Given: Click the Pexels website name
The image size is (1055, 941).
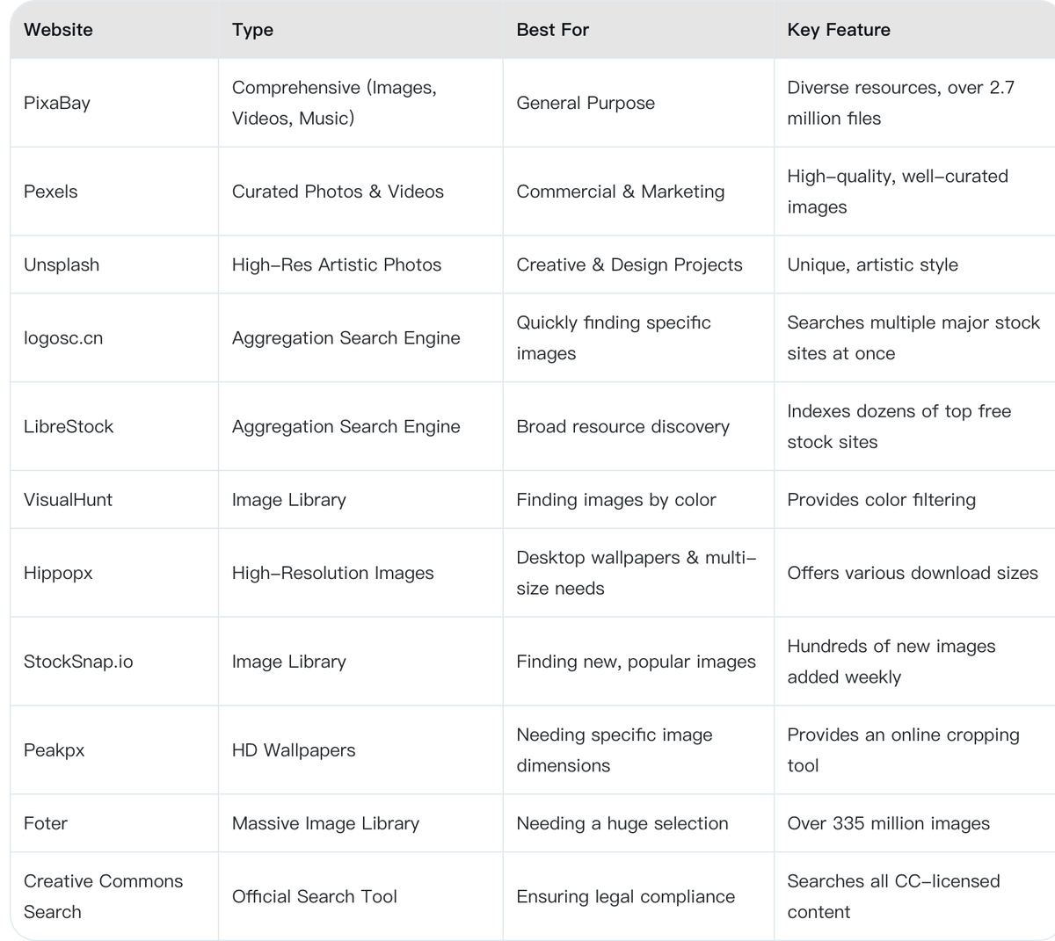Looking at the screenshot, I should (51, 192).
